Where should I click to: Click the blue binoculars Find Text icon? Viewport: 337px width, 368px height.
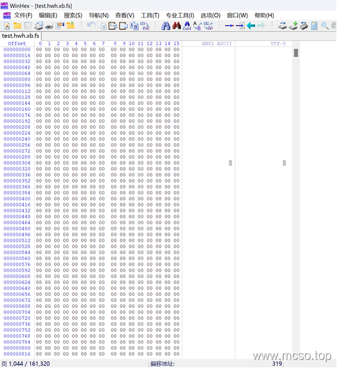coord(166,25)
